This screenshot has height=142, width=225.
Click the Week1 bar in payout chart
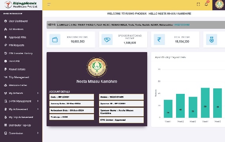pyautogui.click(x=168, y=109)
